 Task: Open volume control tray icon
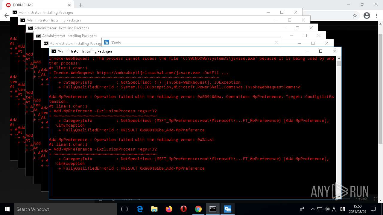tap(327, 209)
